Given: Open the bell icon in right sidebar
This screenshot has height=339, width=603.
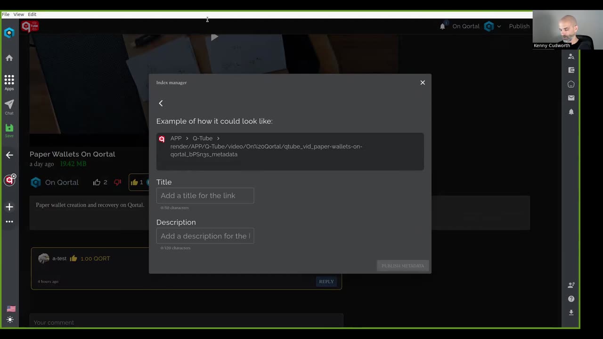Looking at the screenshot, I should (571, 112).
